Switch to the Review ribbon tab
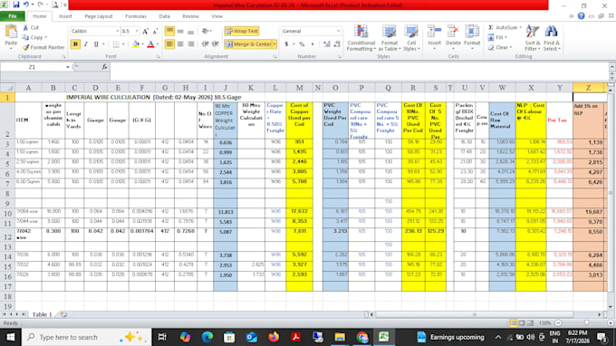Screen dimensions: 616x346 pyautogui.click(x=190, y=16)
